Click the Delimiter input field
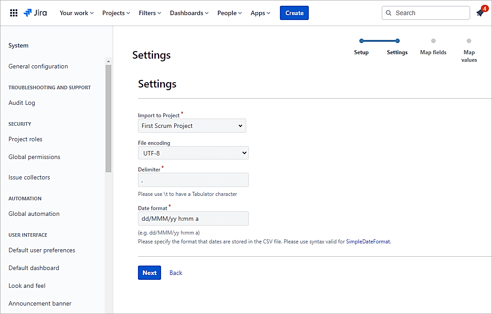The height and width of the screenshot is (314, 492). click(x=193, y=180)
